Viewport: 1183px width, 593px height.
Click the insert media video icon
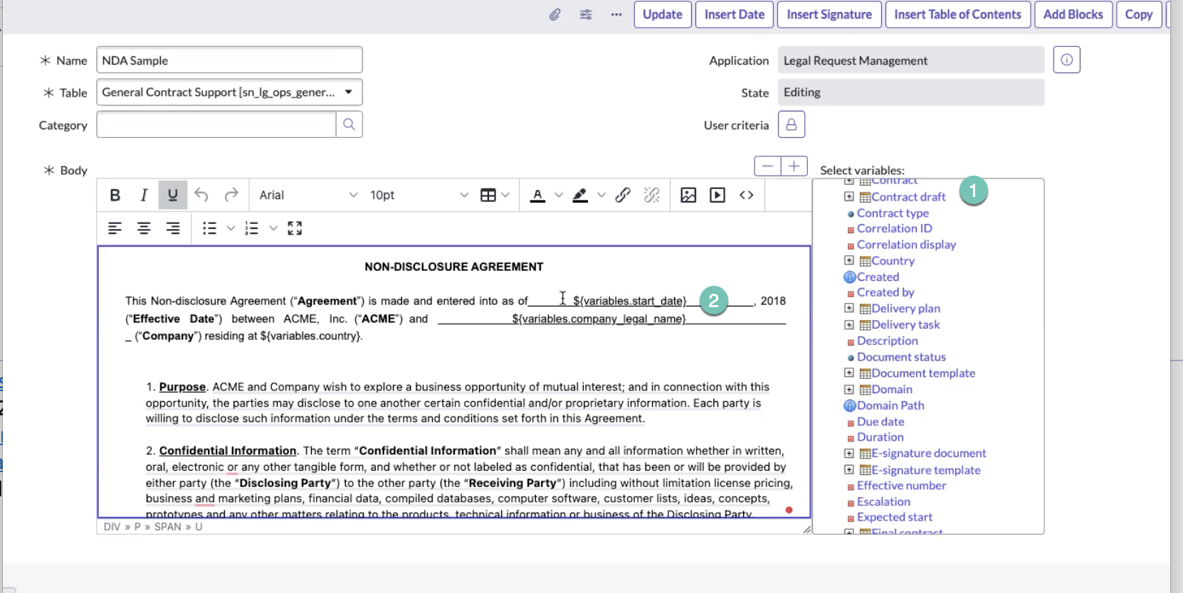pyautogui.click(x=717, y=195)
